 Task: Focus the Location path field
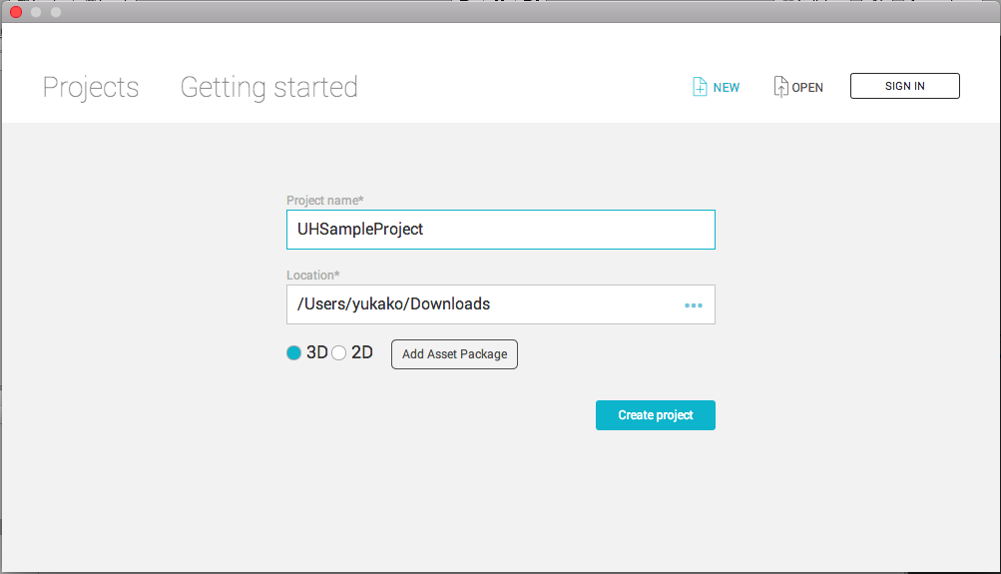[x=501, y=304]
